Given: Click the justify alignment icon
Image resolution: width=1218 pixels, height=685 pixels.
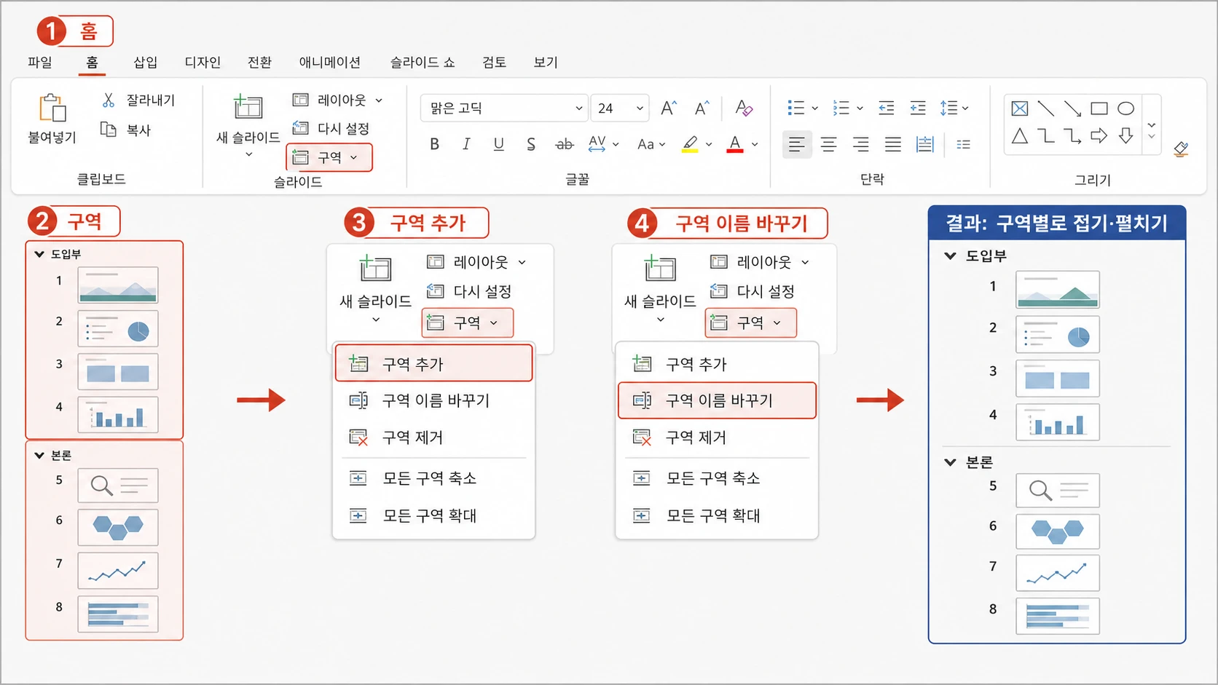Looking at the screenshot, I should (892, 144).
